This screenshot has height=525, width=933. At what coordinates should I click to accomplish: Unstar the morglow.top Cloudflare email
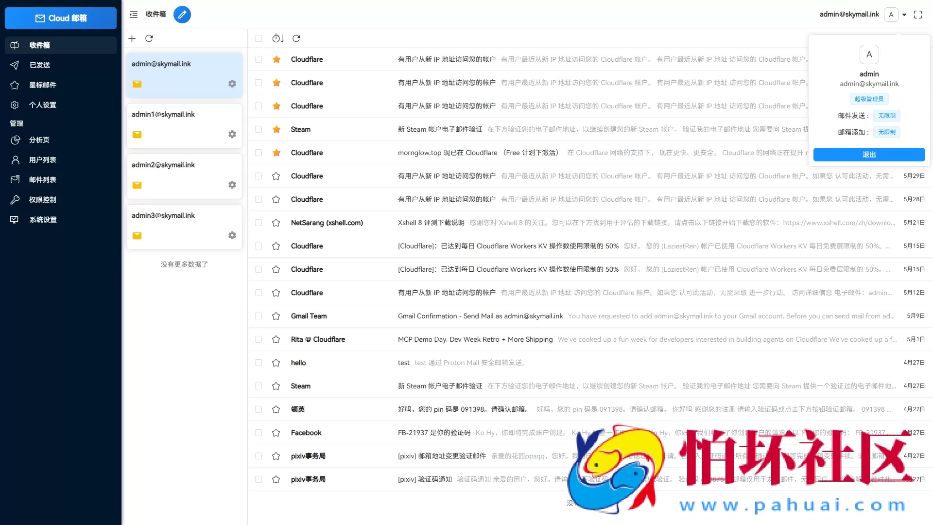tap(276, 153)
